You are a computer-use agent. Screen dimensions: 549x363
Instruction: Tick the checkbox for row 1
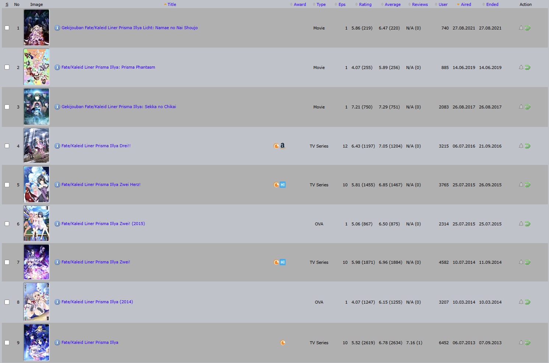point(7,28)
